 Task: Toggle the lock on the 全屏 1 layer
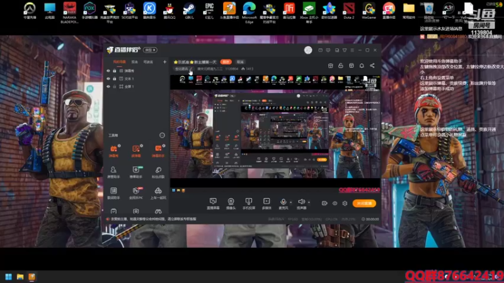tap(115, 87)
